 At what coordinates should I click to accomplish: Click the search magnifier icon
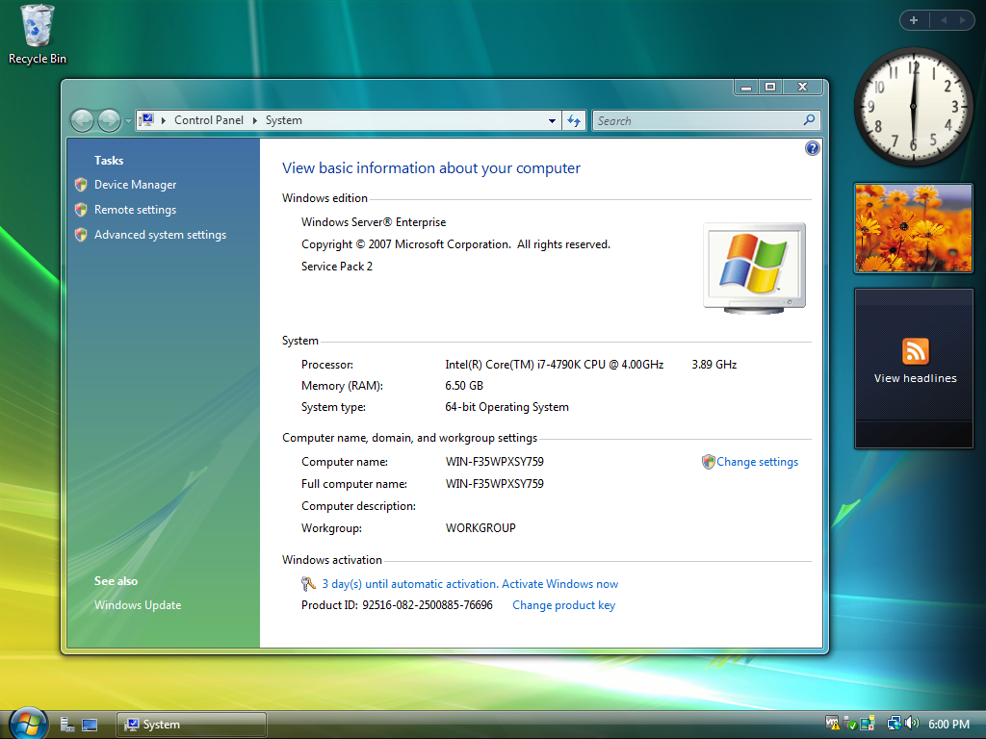(x=809, y=120)
